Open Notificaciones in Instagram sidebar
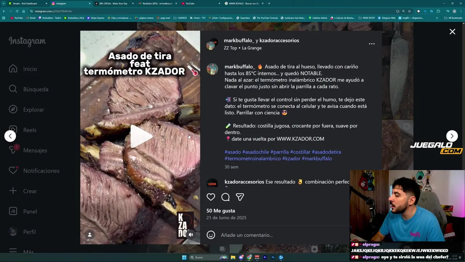 pos(35,171)
